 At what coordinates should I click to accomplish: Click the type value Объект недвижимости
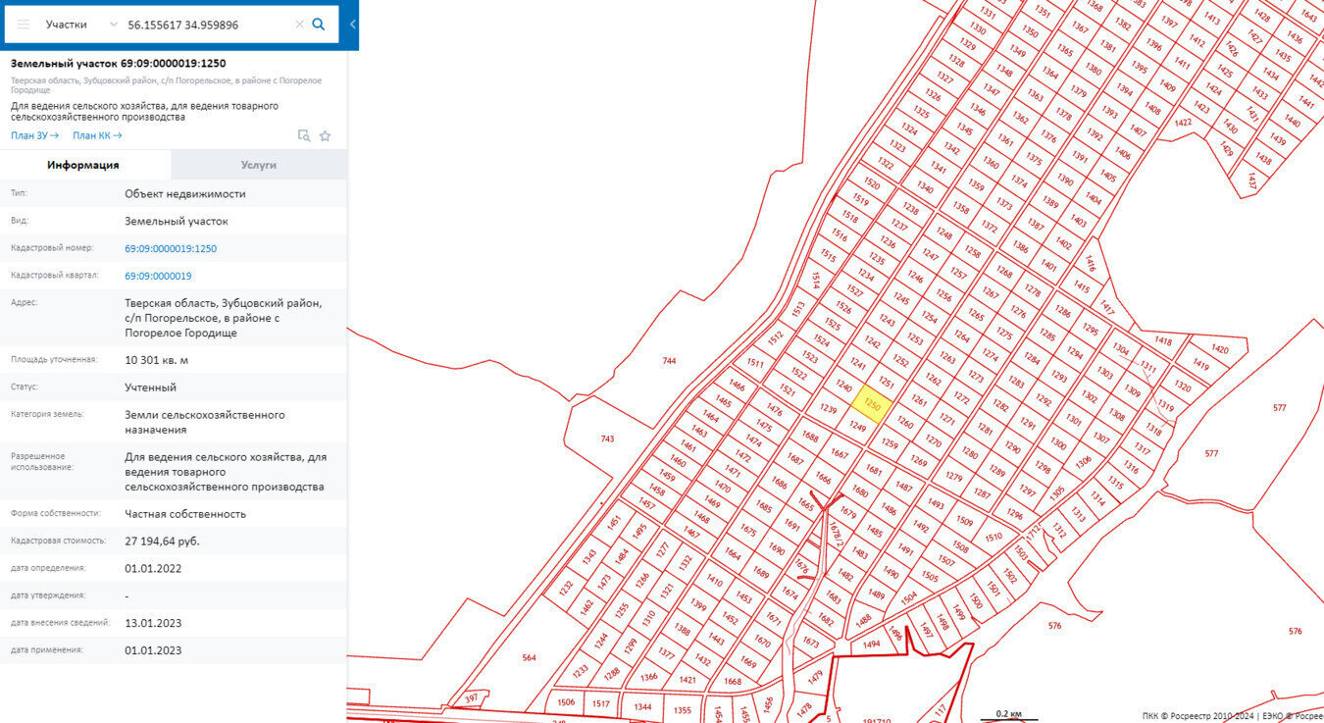point(185,194)
